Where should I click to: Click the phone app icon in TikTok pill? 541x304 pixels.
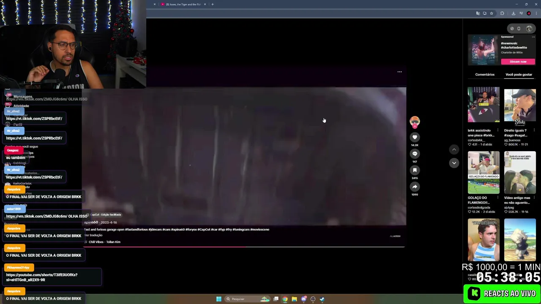click(519, 29)
